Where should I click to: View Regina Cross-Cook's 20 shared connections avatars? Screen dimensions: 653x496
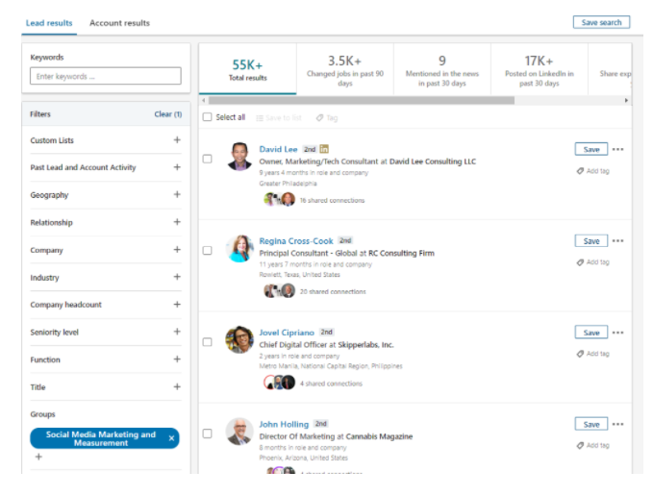(280, 290)
